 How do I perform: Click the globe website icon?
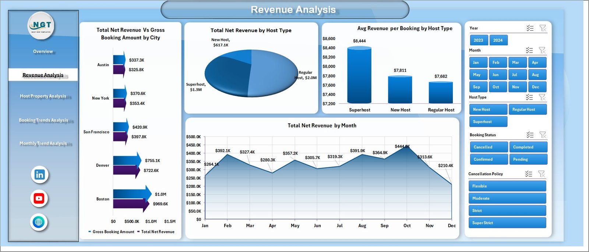point(39,222)
